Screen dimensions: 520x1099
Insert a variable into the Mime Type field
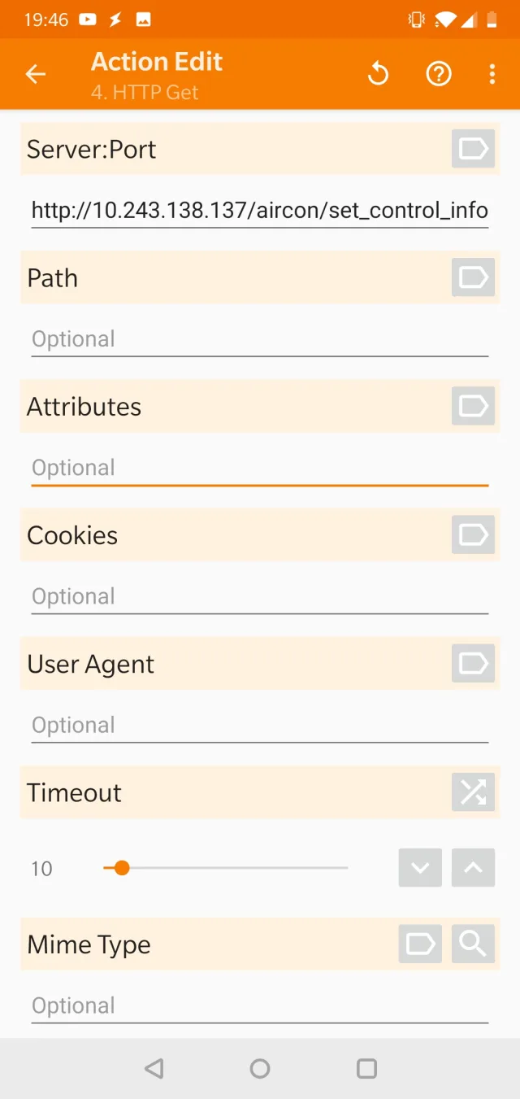pos(419,944)
